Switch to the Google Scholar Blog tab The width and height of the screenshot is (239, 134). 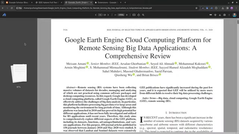tap(19, 3)
